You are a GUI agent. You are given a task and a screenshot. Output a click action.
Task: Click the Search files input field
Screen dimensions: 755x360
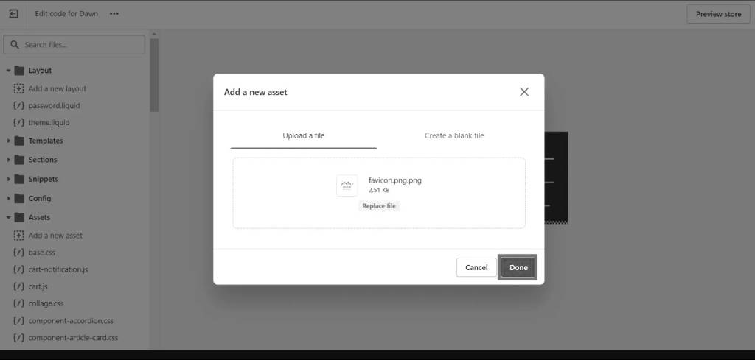coord(74,45)
